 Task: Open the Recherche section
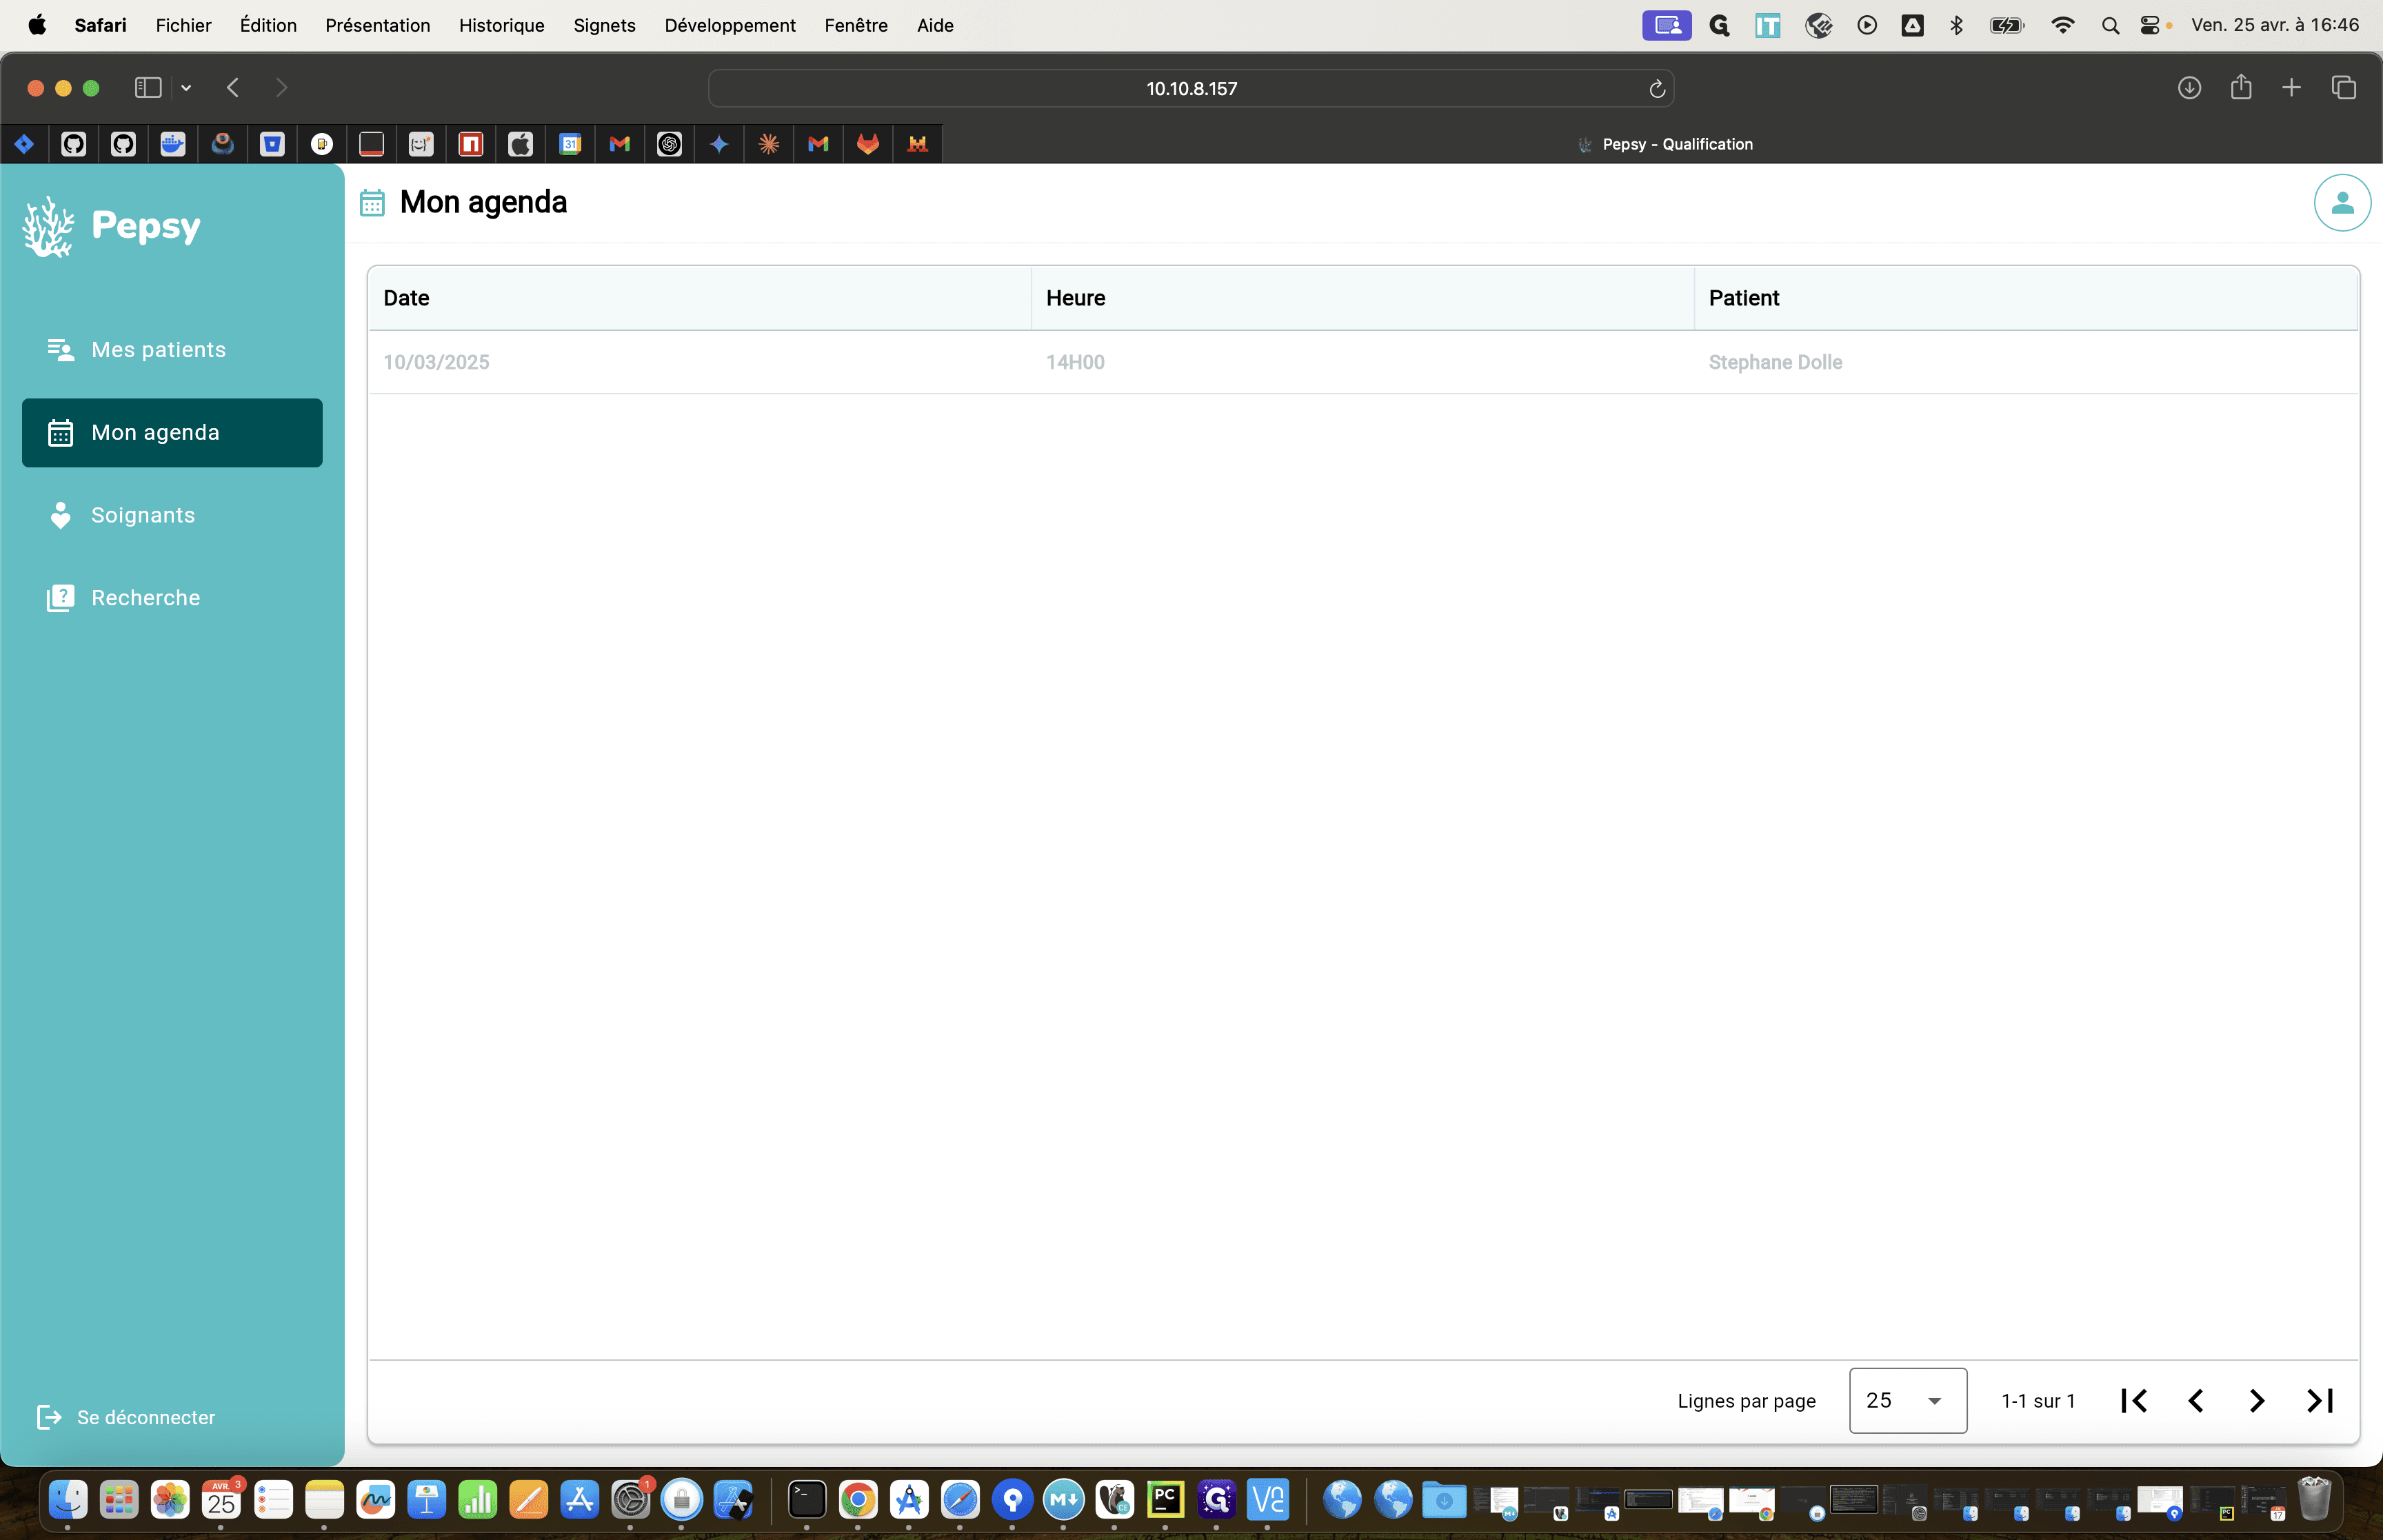click(x=172, y=598)
